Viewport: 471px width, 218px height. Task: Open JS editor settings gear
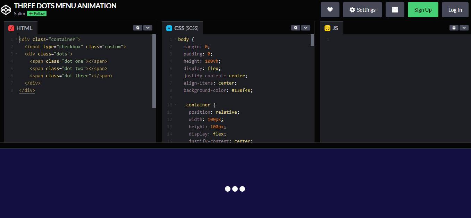454,28
